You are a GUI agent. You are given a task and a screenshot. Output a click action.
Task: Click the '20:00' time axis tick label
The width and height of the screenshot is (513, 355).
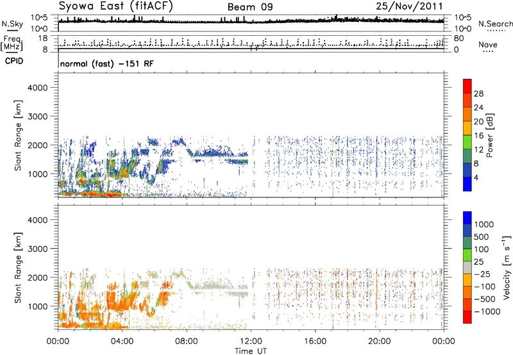click(x=379, y=342)
